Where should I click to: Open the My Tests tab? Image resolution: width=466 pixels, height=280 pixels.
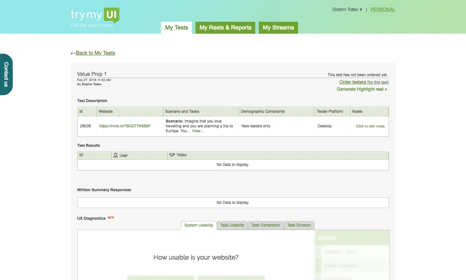click(177, 28)
